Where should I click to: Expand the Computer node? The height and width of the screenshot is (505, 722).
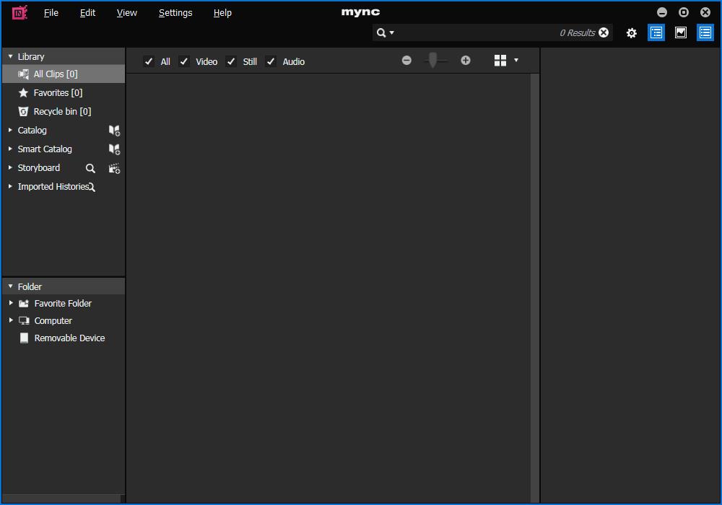pos(11,320)
